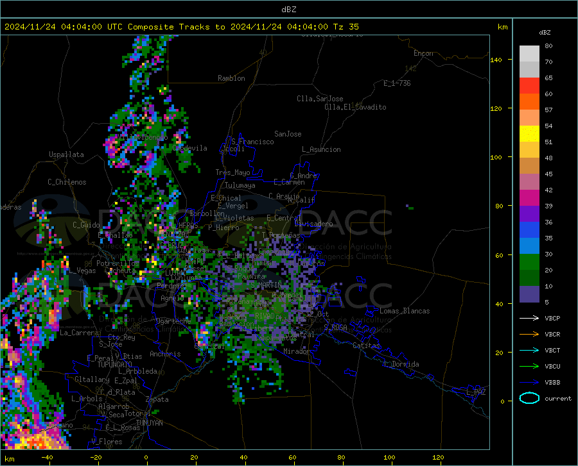
Task: Click the 'Clla.El_Cavadito' map label
Action: [x=355, y=107]
